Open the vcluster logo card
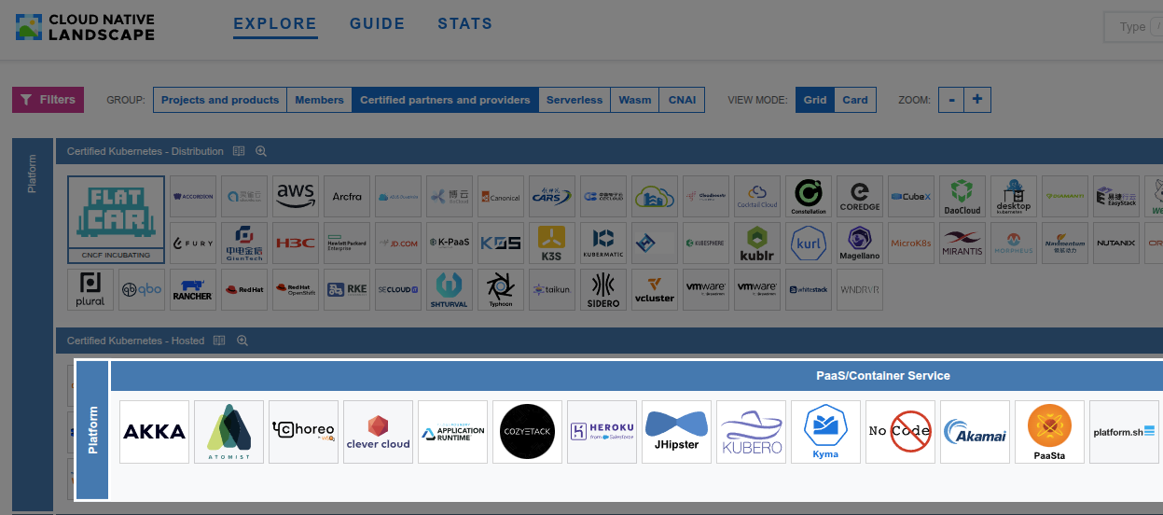 (655, 290)
